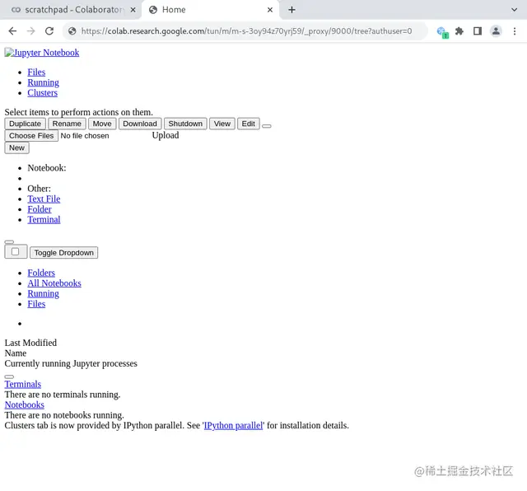
Task: Open the Files tab link at top
Action: tap(36, 72)
